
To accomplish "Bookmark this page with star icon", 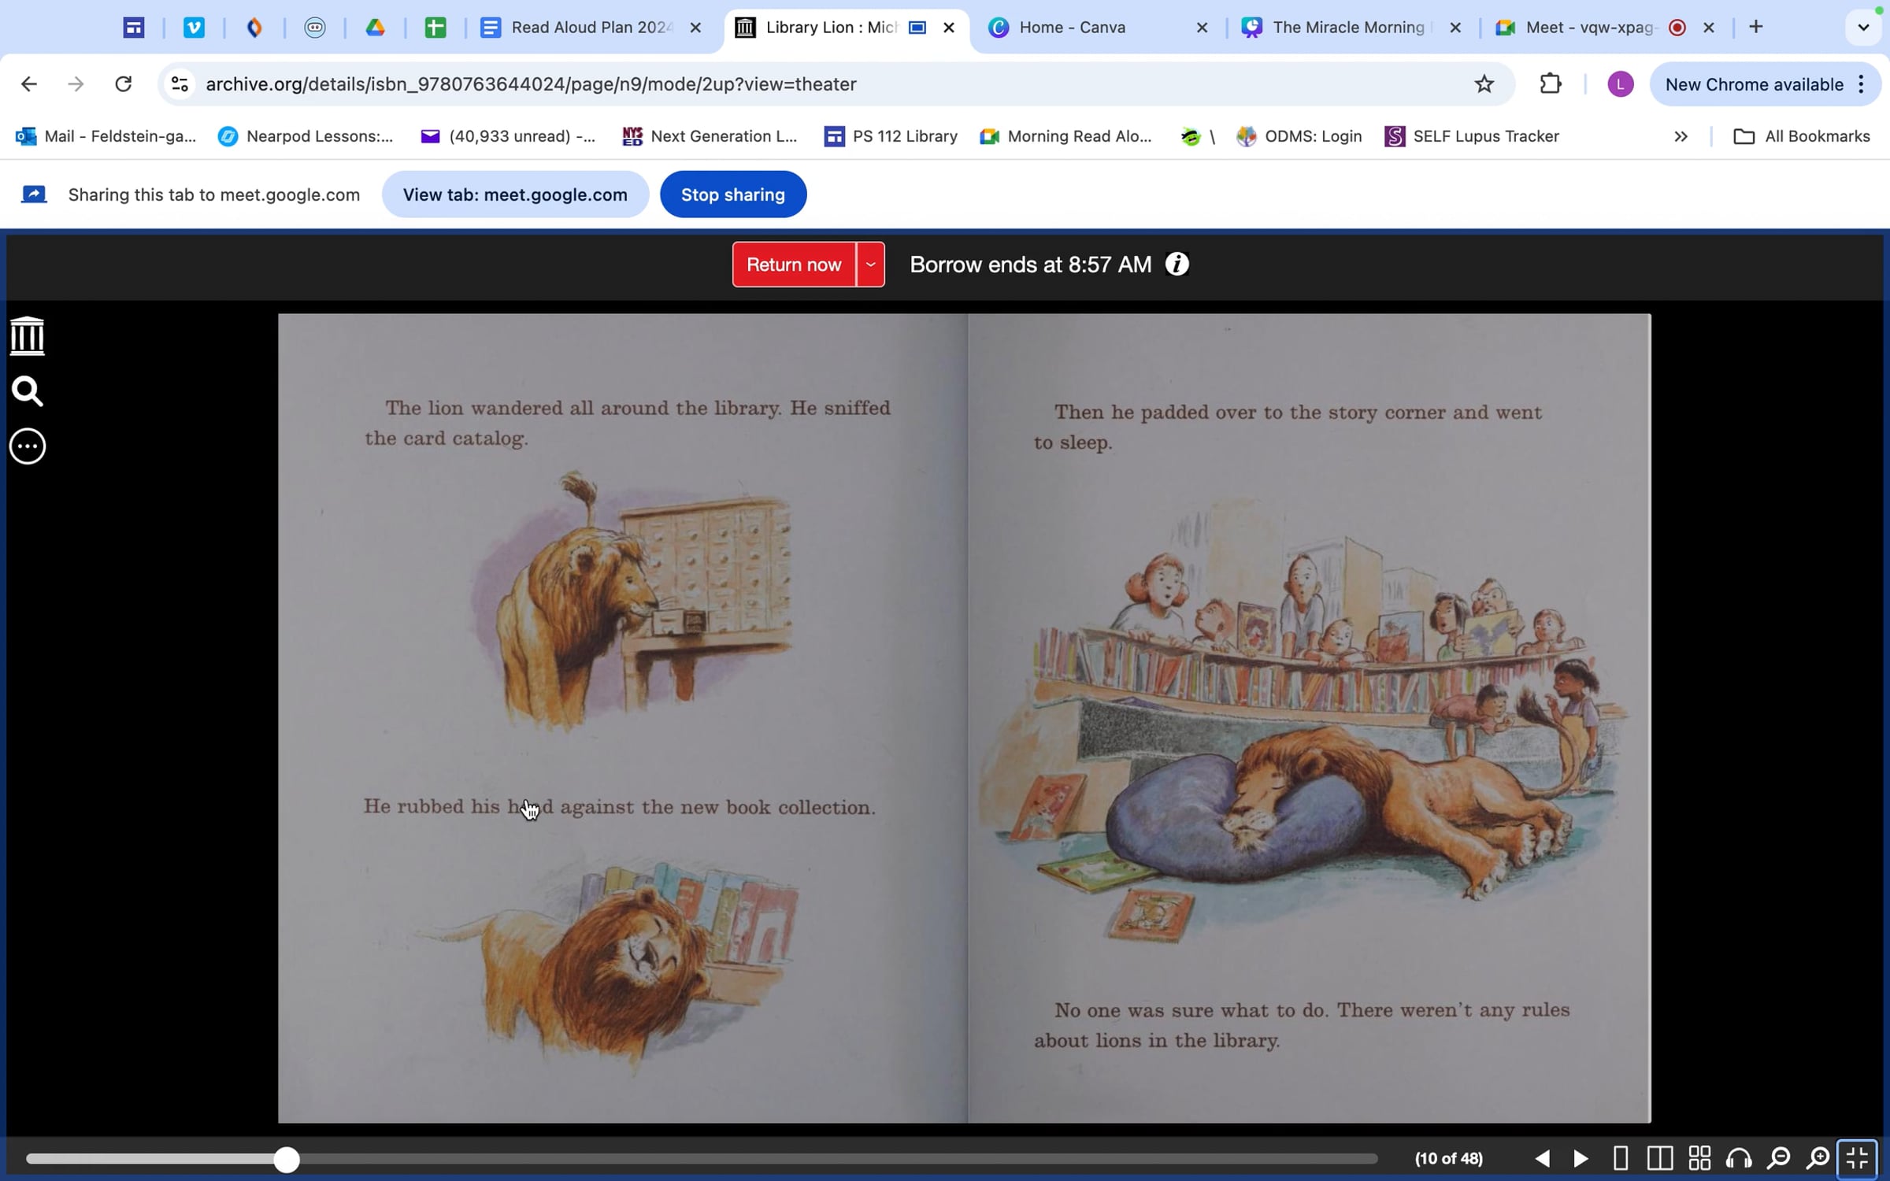I will click(x=1484, y=84).
